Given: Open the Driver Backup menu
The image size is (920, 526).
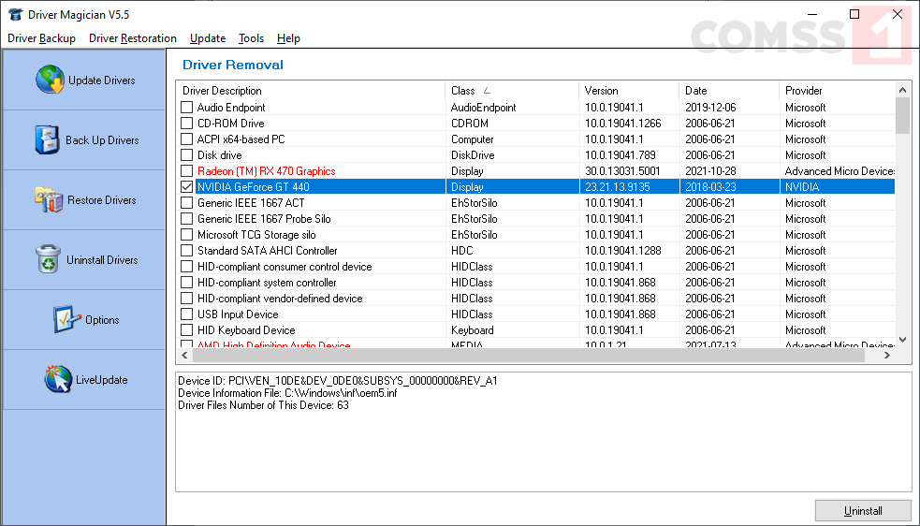Looking at the screenshot, I should [x=42, y=38].
